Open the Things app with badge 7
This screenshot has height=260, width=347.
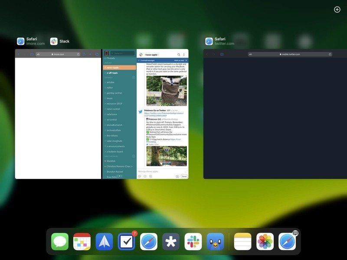126,241
